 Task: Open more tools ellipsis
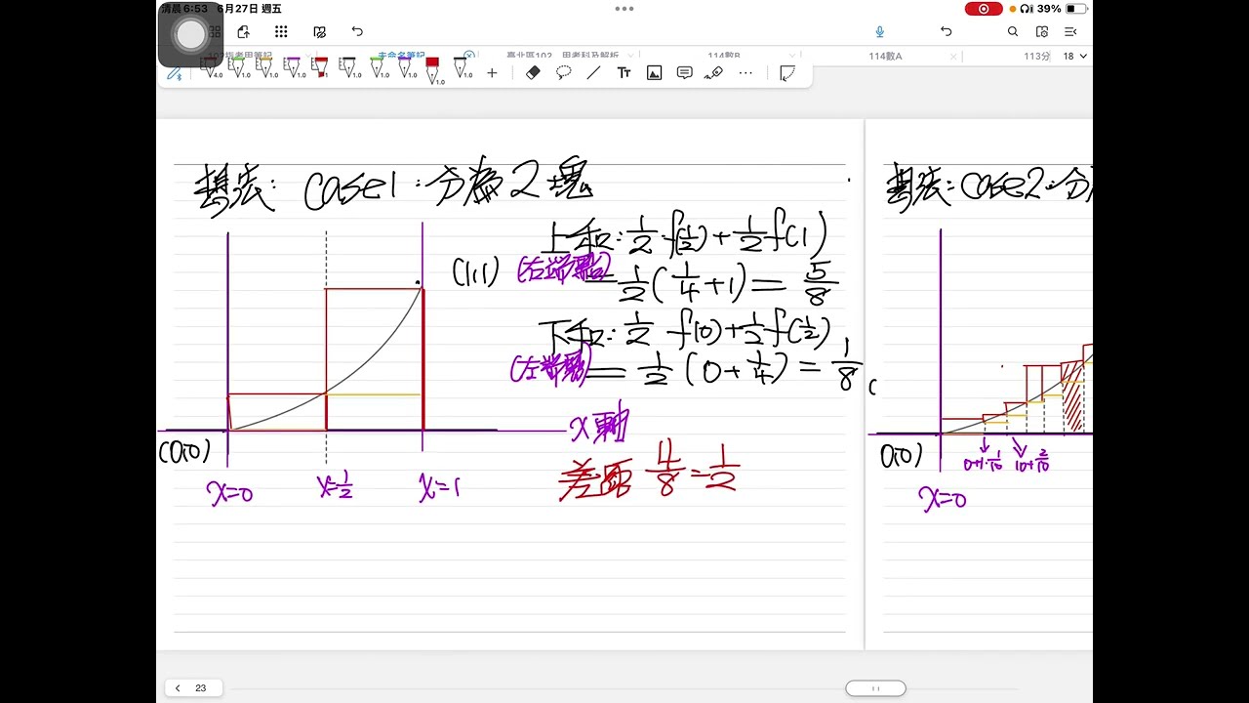tap(745, 73)
